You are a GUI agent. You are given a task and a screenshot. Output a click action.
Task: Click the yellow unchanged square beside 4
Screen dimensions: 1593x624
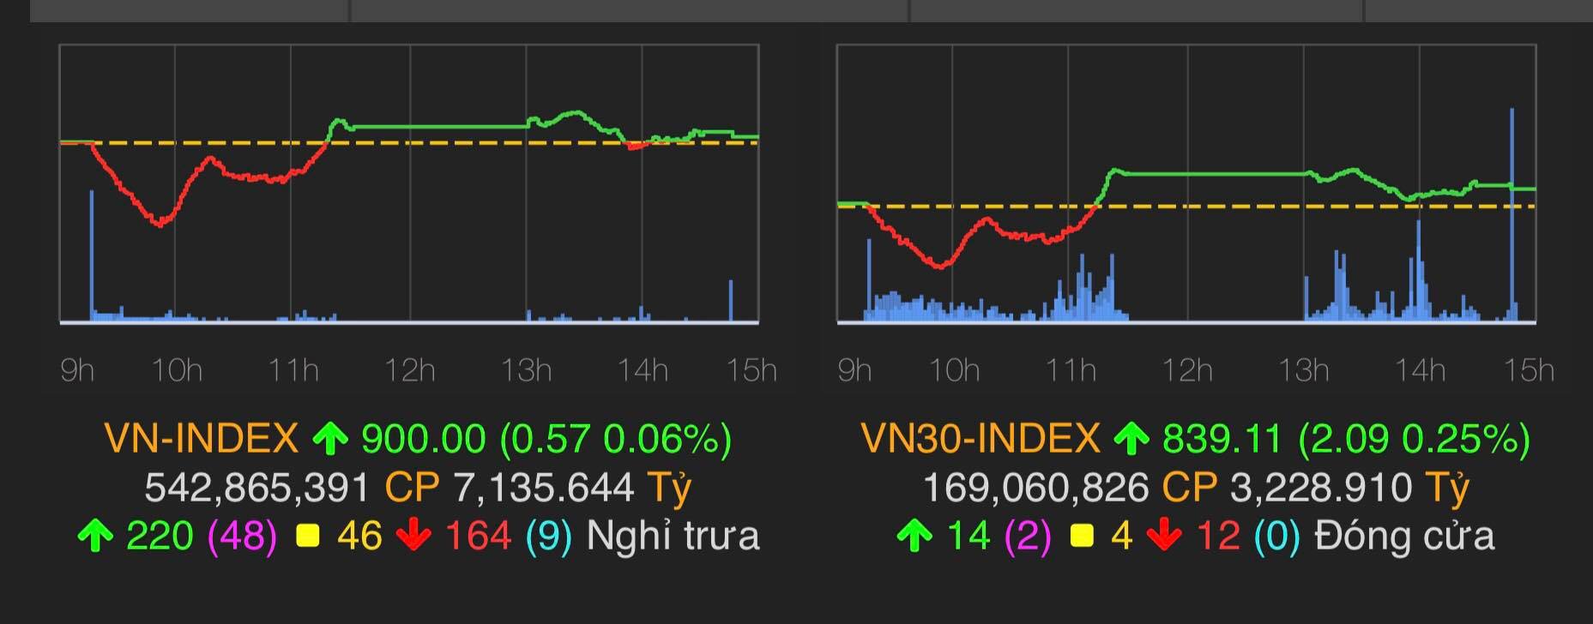tap(1081, 537)
